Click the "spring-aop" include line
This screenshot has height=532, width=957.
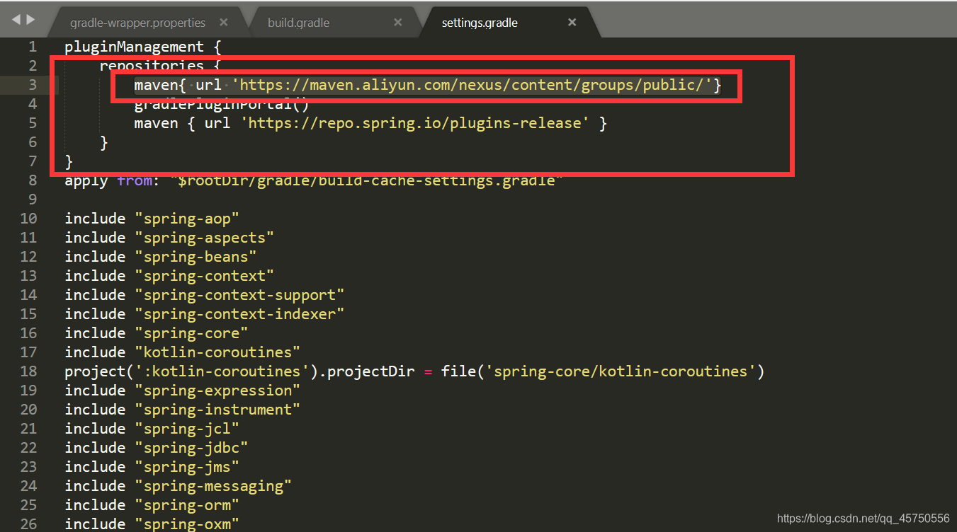coord(152,219)
